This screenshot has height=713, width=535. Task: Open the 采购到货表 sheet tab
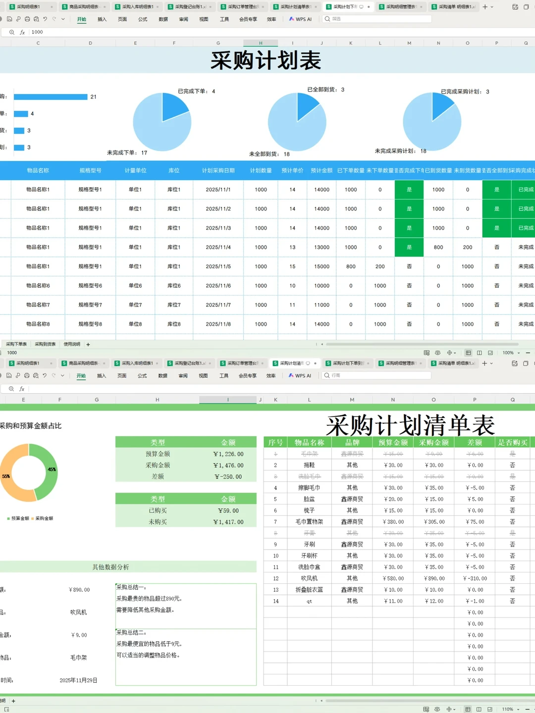(x=44, y=344)
